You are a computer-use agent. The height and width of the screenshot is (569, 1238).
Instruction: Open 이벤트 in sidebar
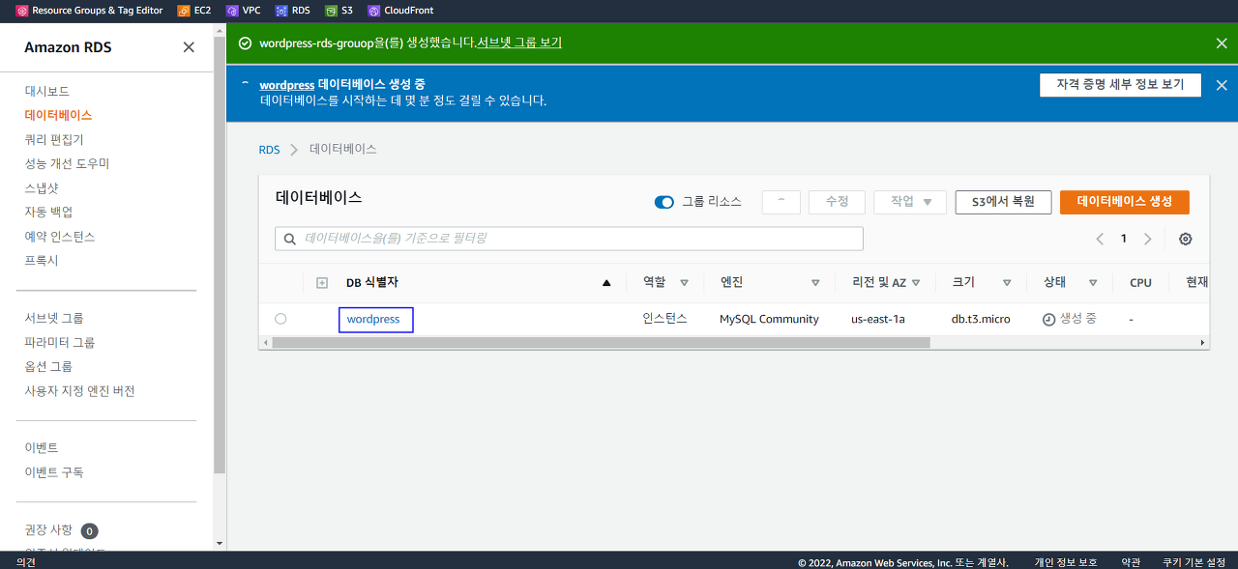click(x=42, y=447)
